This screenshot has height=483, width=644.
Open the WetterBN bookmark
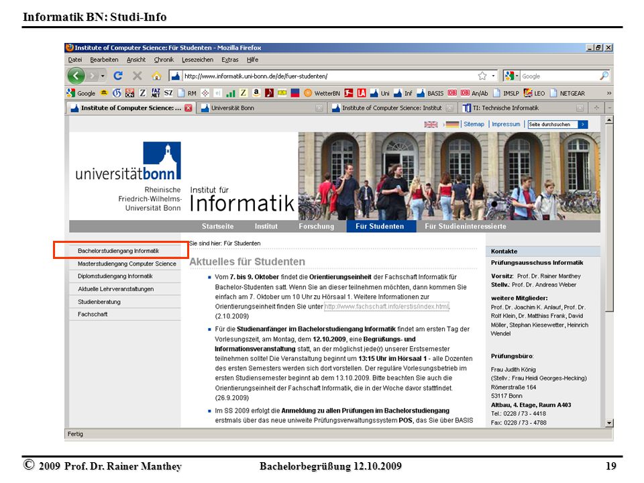tap(322, 93)
